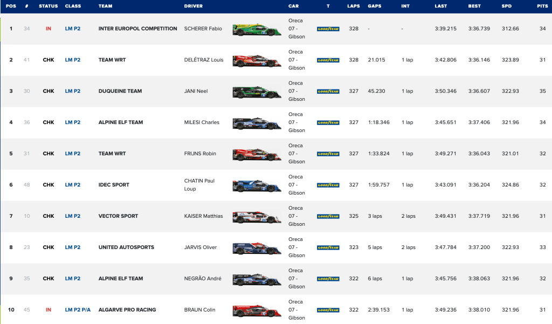Click the PITS column header

coord(542,6)
